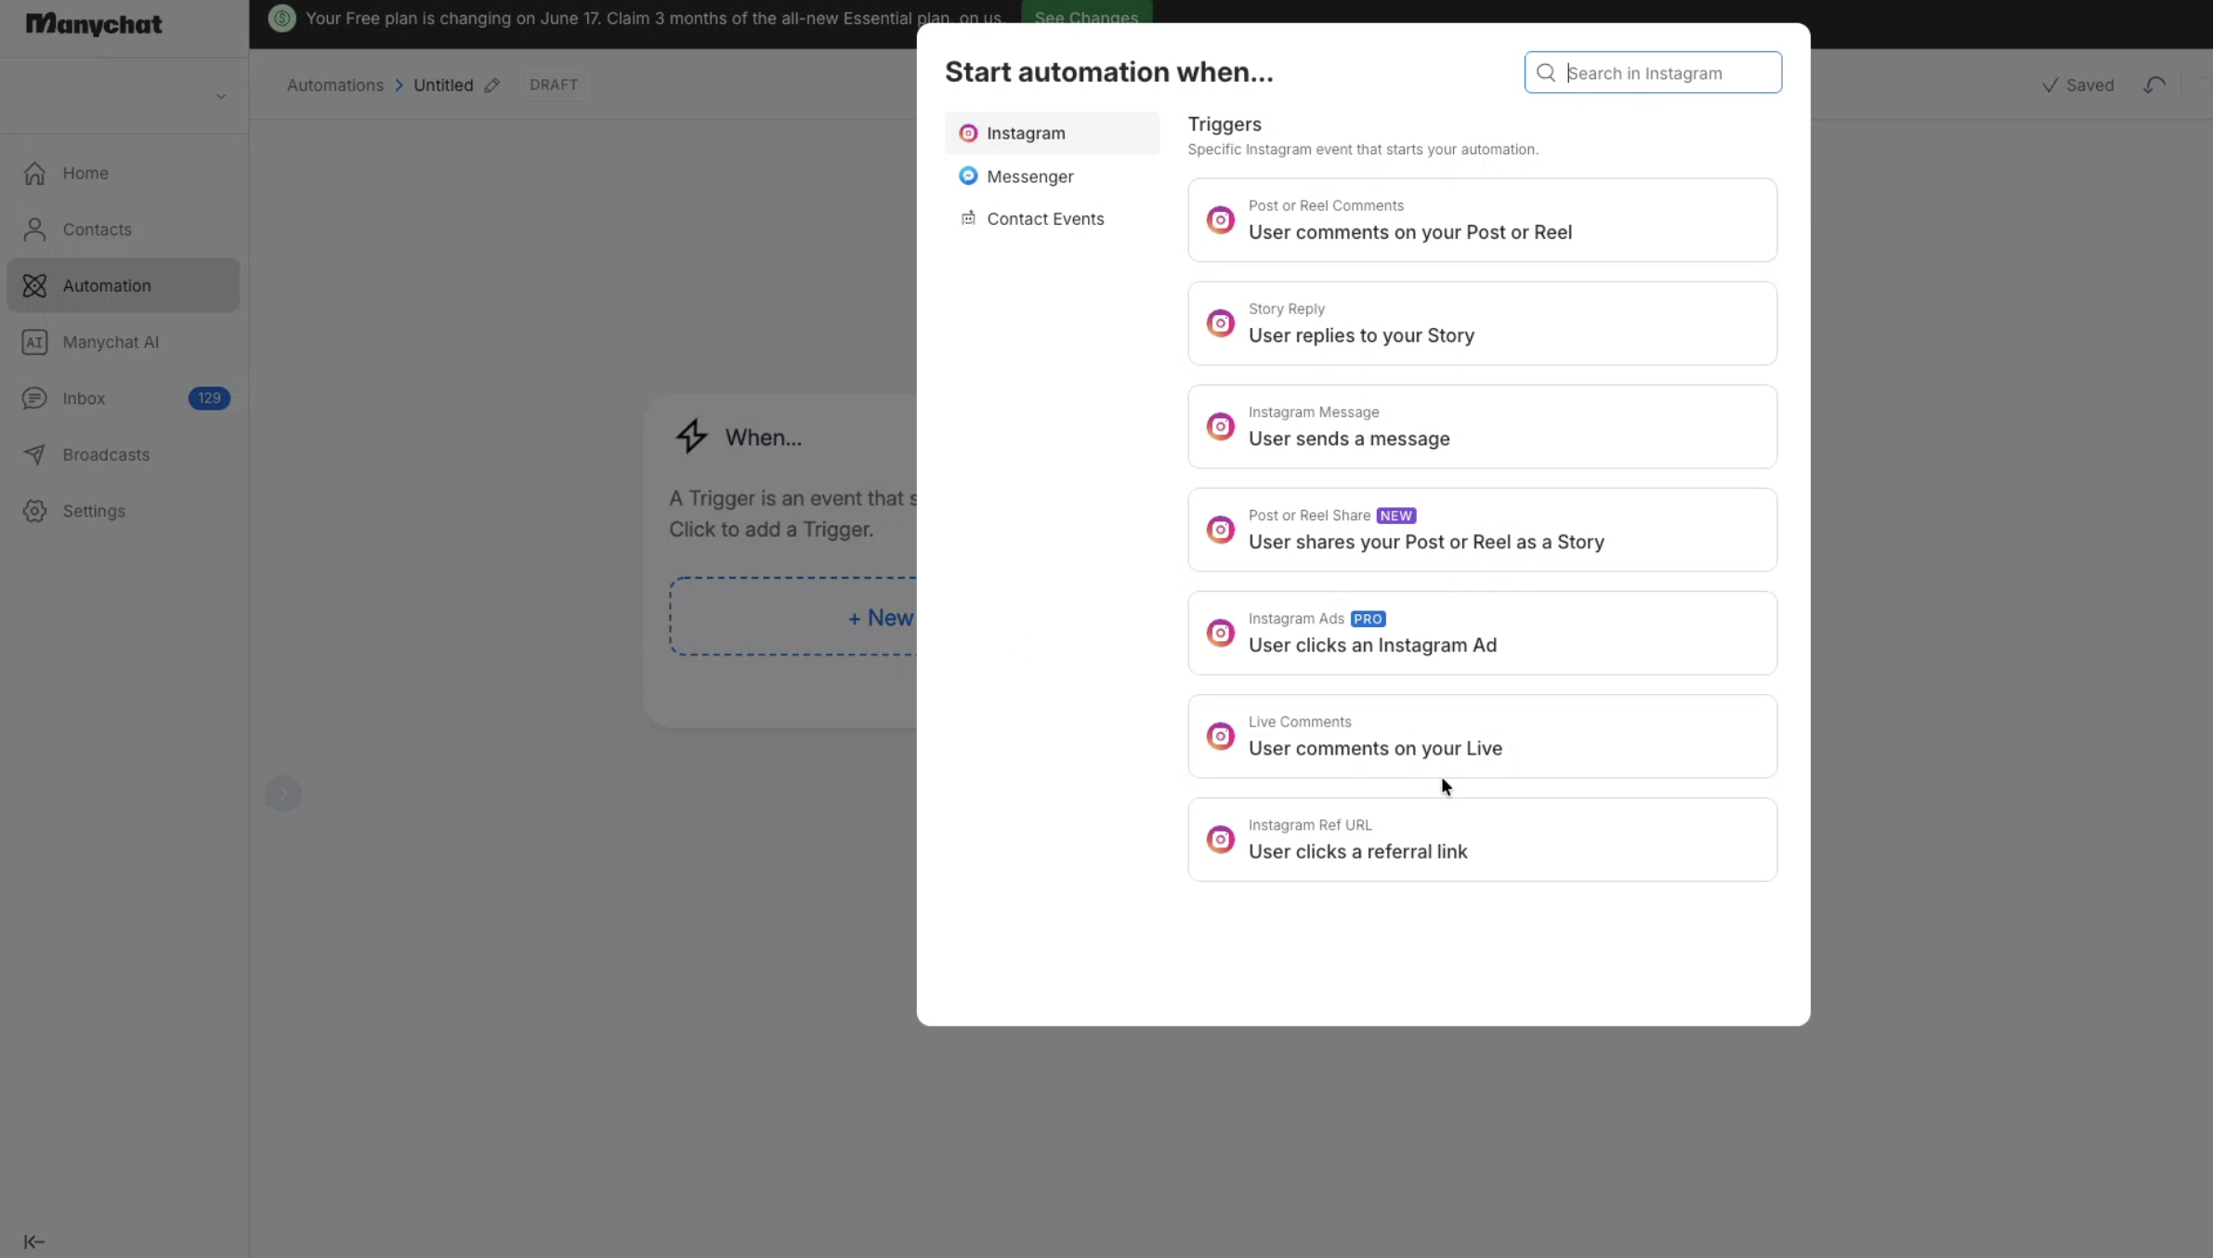Click the PRO badge on Instagram Ads
Image resolution: width=2213 pixels, height=1258 pixels.
click(1368, 619)
